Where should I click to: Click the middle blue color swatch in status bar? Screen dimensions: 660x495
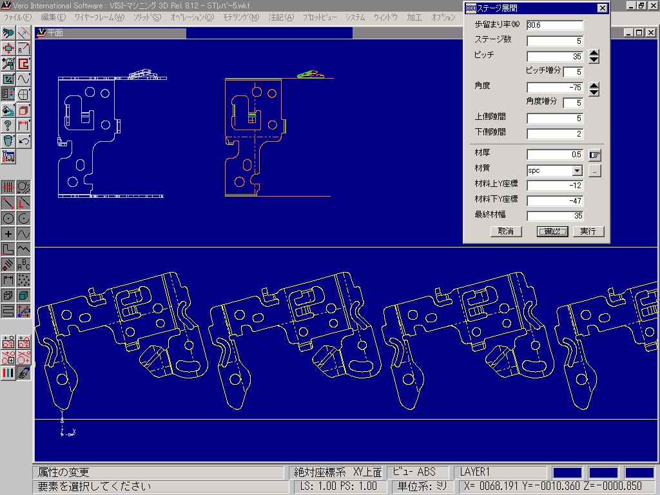coord(603,472)
